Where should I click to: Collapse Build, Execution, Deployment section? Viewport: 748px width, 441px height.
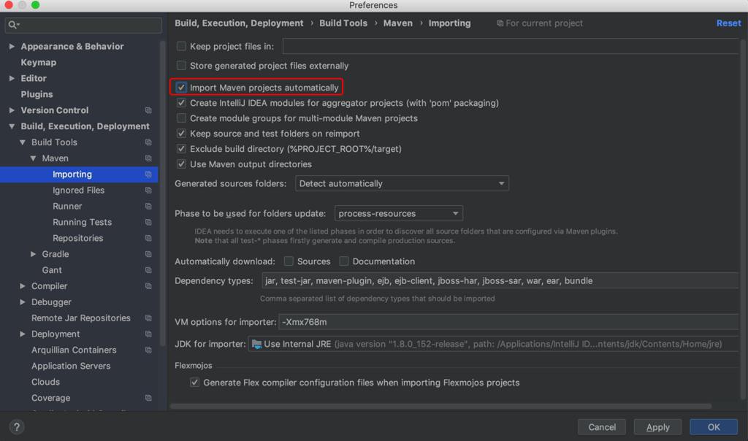click(x=12, y=126)
